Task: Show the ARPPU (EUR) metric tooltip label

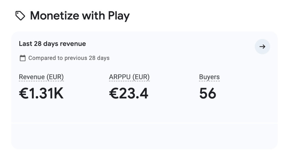Action: pos(129,77)
